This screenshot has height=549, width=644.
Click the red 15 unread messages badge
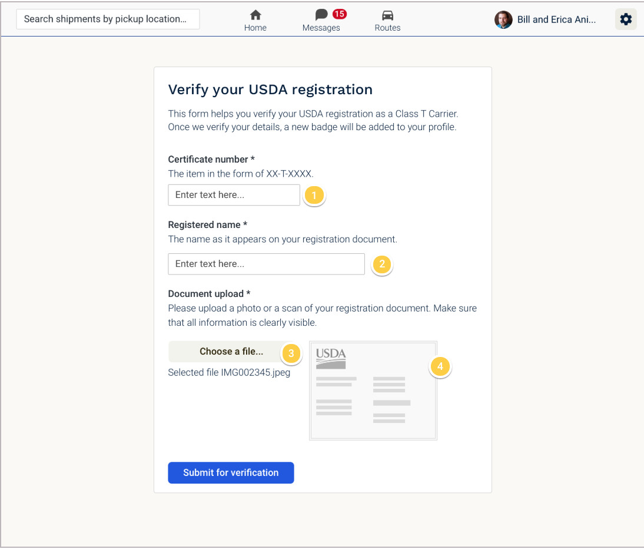click(x=339, y=14)
